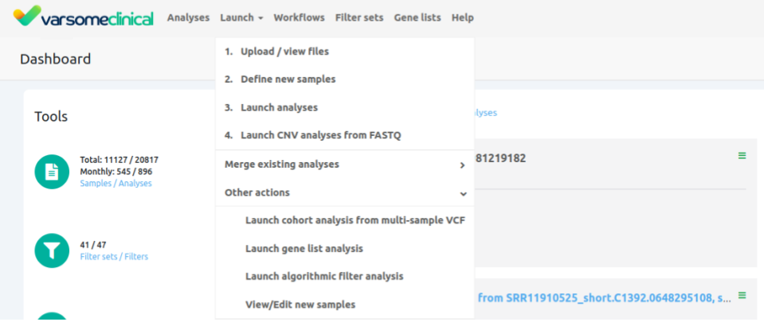
Task: Follow the Samples / Analyses link
Action: click(x=116, y=184)
